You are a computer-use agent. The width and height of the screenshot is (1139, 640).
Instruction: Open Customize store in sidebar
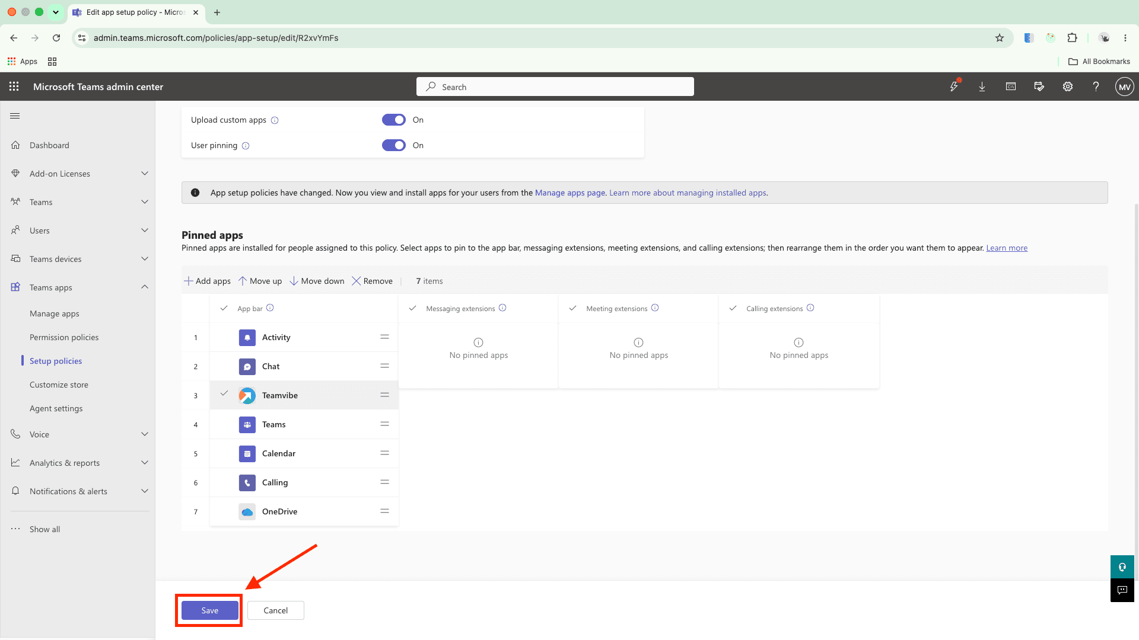pyautogui.click(x=59, y=385)
